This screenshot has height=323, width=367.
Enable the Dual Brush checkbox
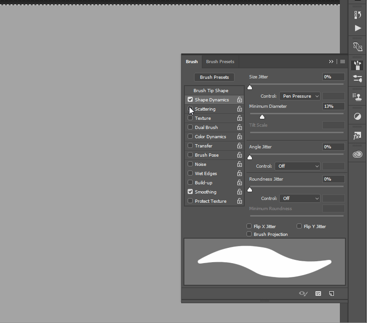(190, 127)
